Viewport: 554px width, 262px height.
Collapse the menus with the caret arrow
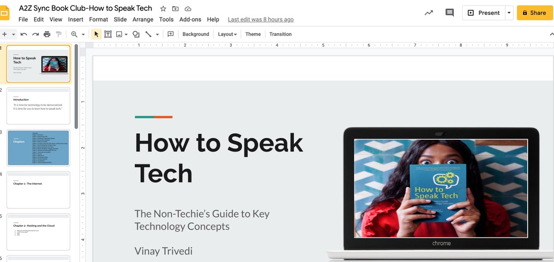pos(551,34)
